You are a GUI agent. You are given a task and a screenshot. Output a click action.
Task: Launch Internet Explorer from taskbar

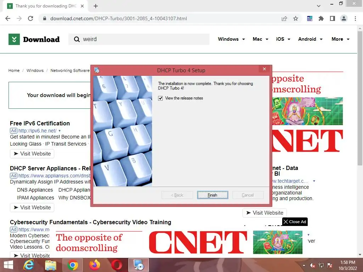pos(29,265)
